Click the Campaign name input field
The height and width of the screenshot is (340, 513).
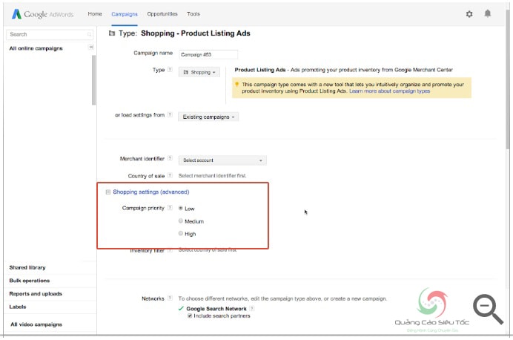(208, 54)
